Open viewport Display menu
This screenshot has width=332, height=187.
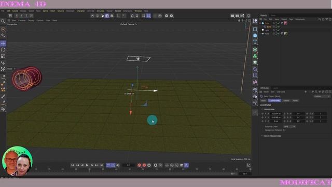31,21
